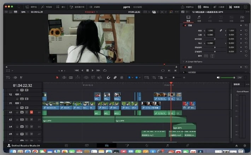Expand the AI Smart Reframe section
Image resolution: width=251 pixels, height=155 pixels.
point(183,62)
